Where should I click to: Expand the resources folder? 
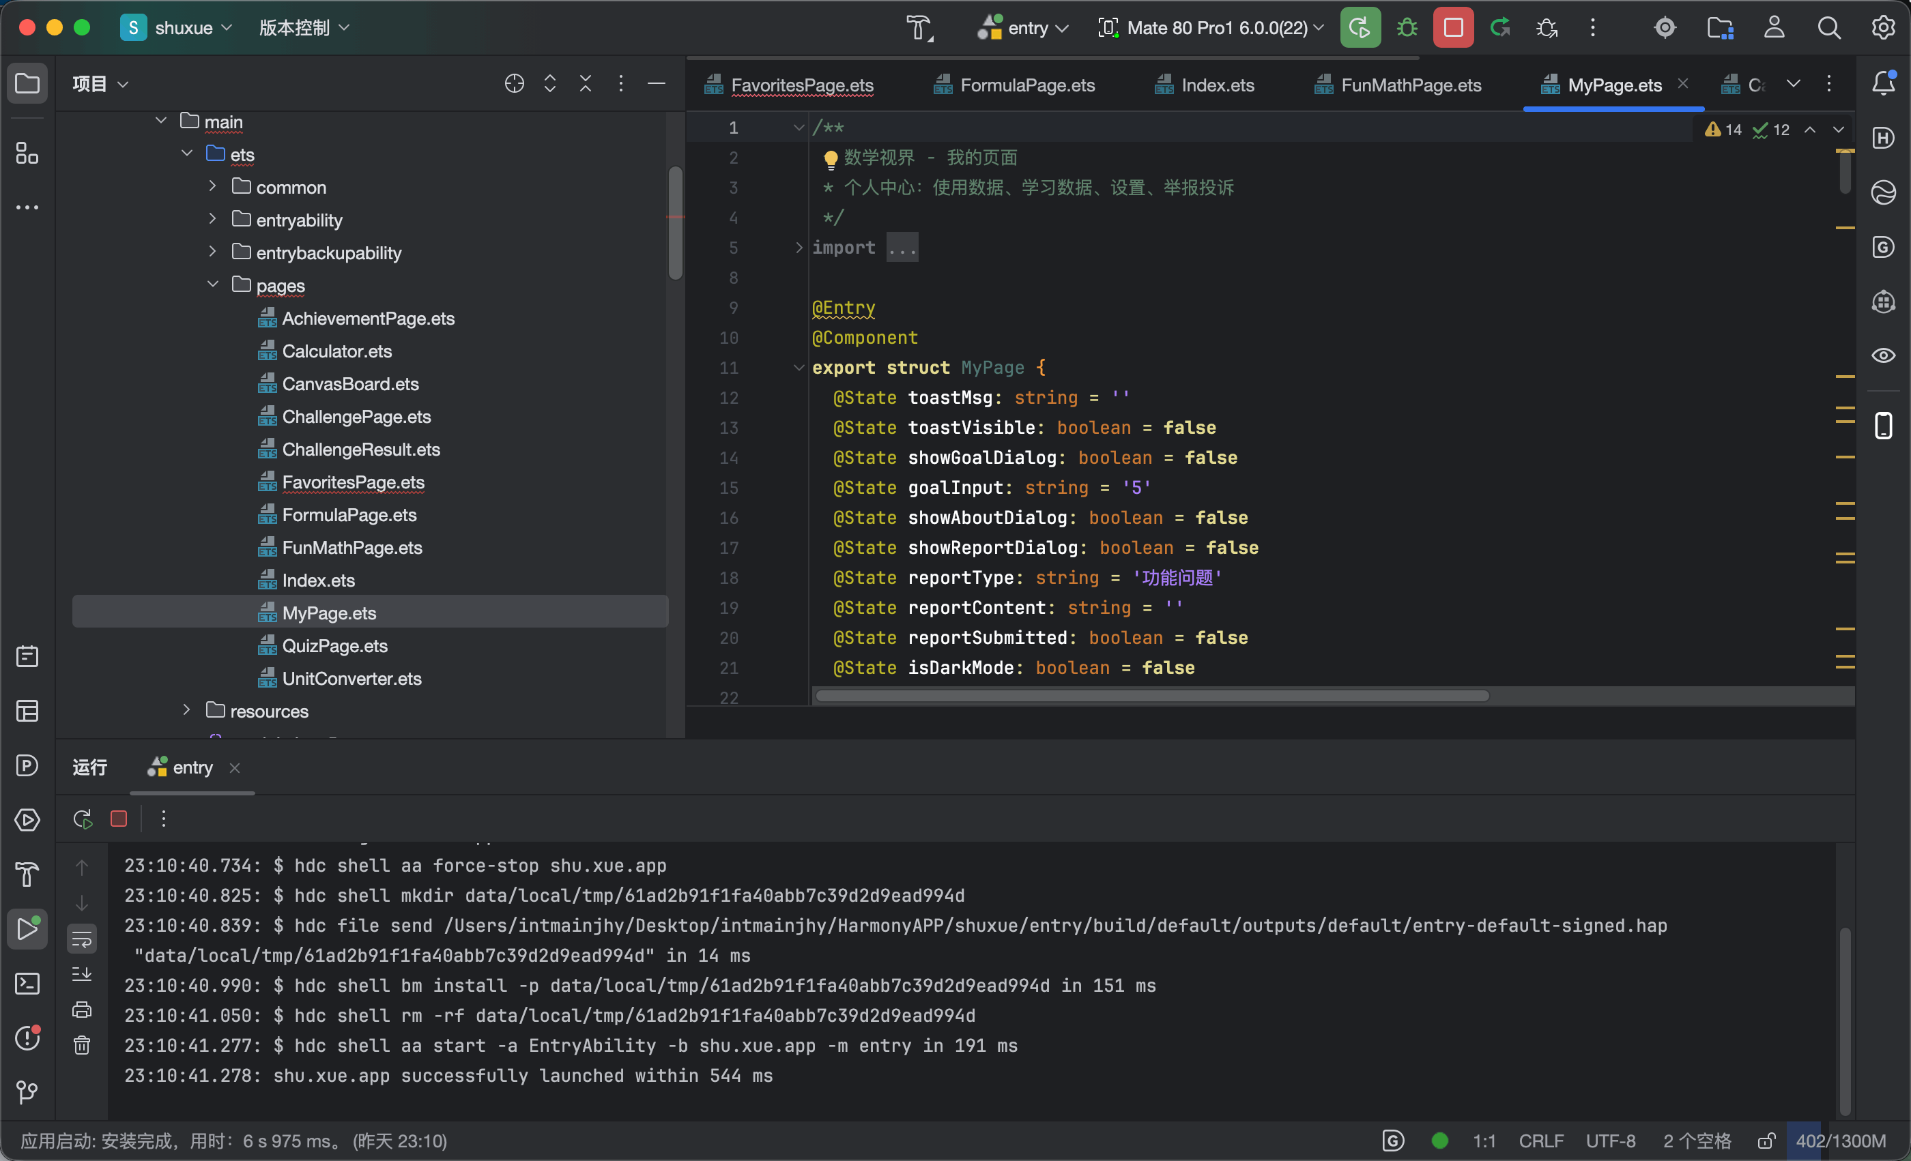coord(186,710)
